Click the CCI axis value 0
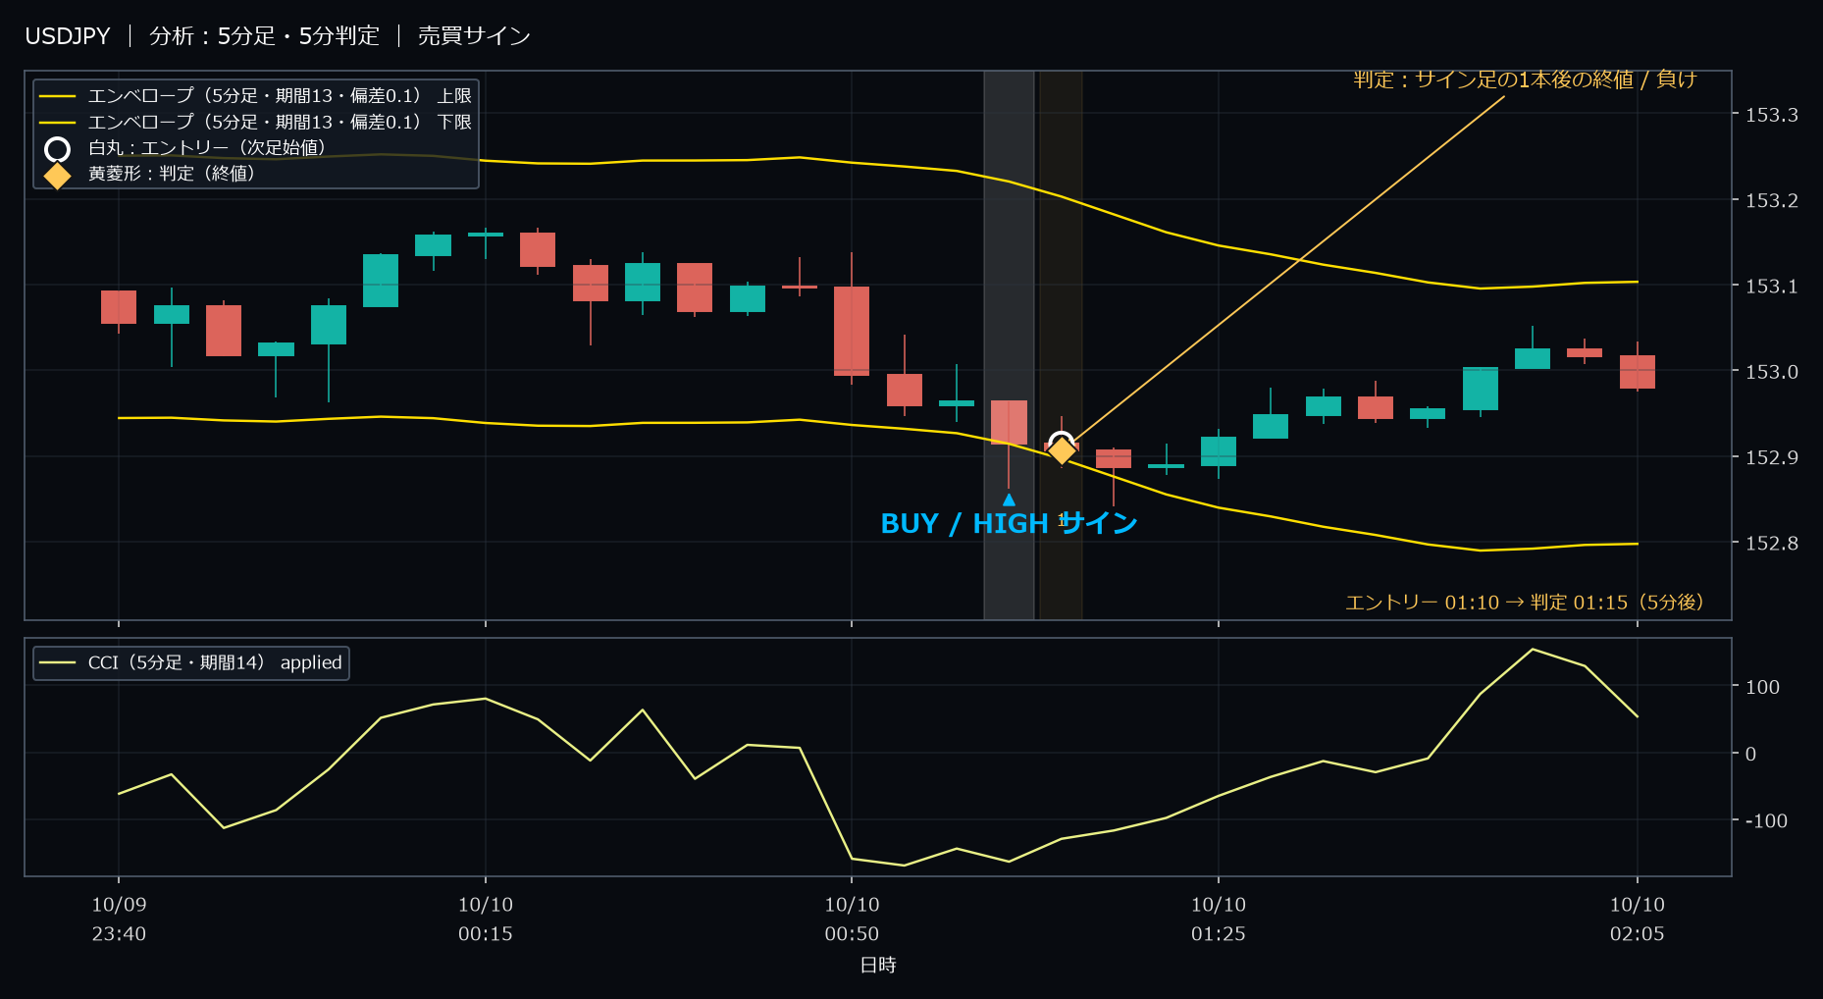Viewport: 1823px width, 999px height. 1750,754
